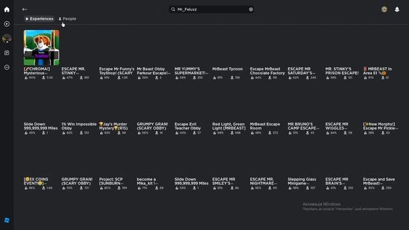Open the notifications bell

pyautogui.click(x=397, y=10)
